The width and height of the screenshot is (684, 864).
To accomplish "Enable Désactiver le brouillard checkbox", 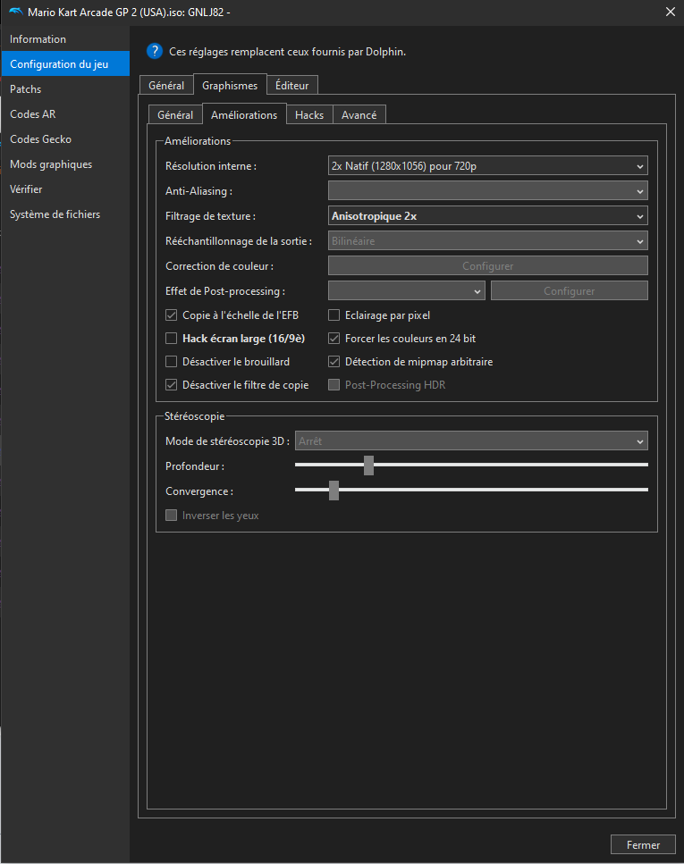I will click(172, 362).
